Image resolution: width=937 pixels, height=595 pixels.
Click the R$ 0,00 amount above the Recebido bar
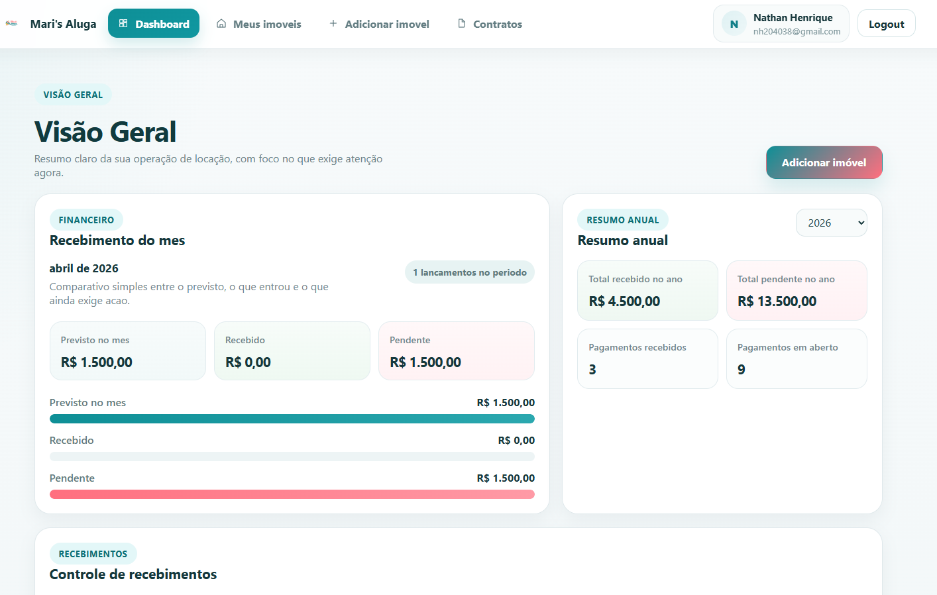click(x=516, y=441)
